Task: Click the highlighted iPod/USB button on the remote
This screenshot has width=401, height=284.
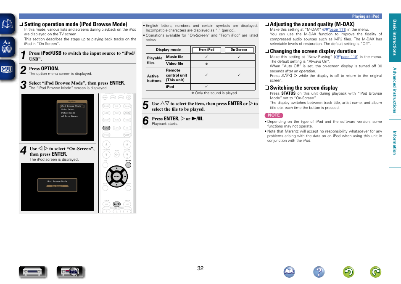Action: [106, 128]
